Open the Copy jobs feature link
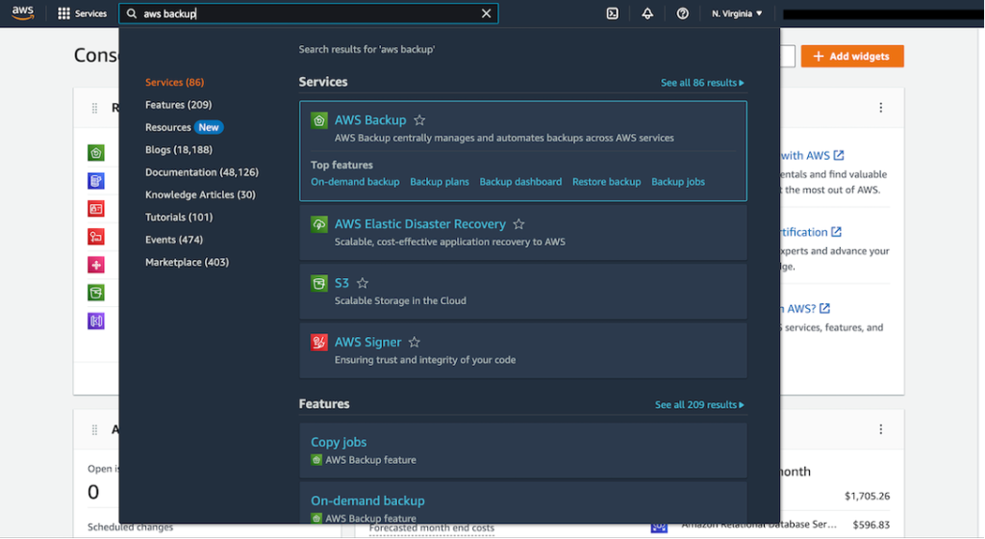Viewport: 985px width, 539px height. coord(339,442)
